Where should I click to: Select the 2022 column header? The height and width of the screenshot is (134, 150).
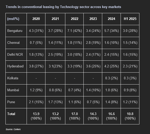click(x=75, y=19)
